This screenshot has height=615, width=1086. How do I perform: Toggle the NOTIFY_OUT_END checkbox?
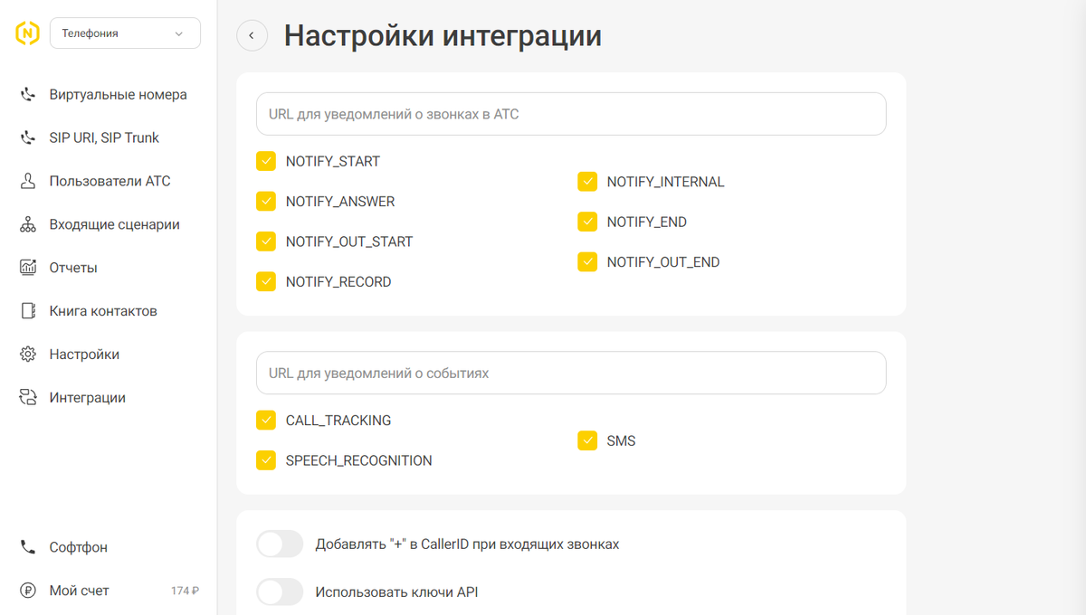[x=587, y=262]
